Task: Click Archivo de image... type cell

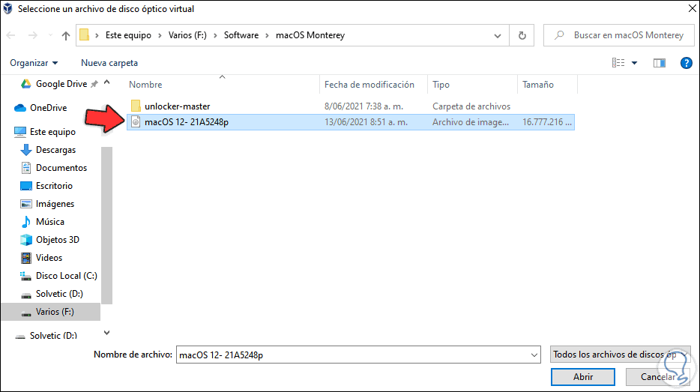Action: pos(470,122)
